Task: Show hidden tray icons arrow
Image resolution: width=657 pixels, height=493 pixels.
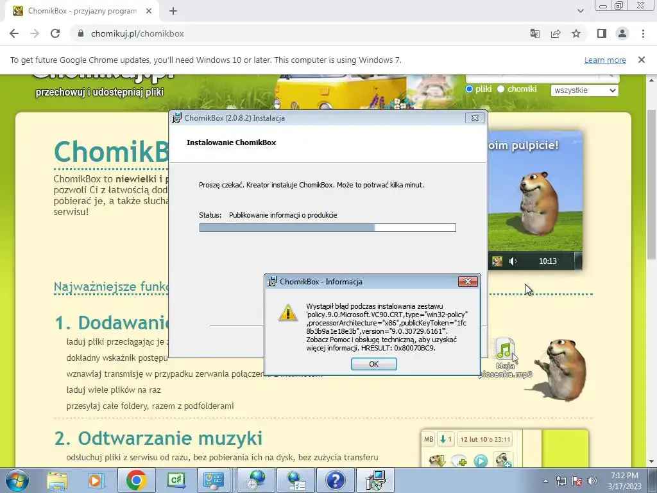Action: (x=545, y=481)
